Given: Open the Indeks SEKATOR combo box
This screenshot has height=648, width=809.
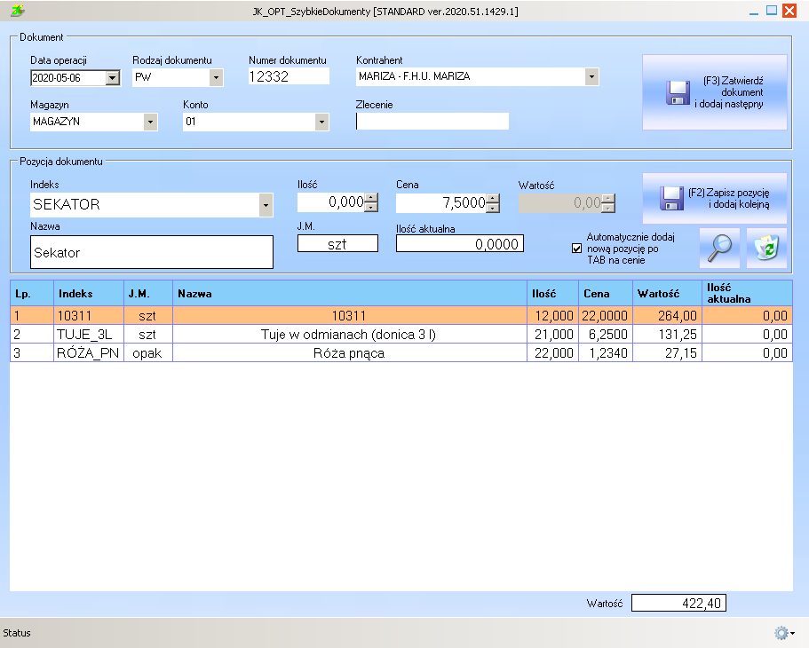Looking at the screenshot, I should coord(266,205).
